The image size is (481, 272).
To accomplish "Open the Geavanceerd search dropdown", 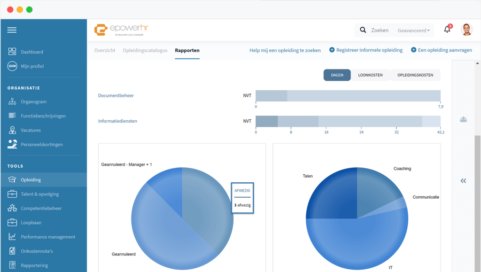I will pos(413,30).
